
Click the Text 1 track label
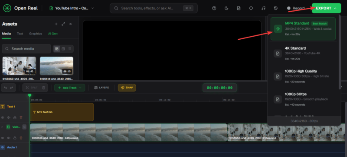11,107
